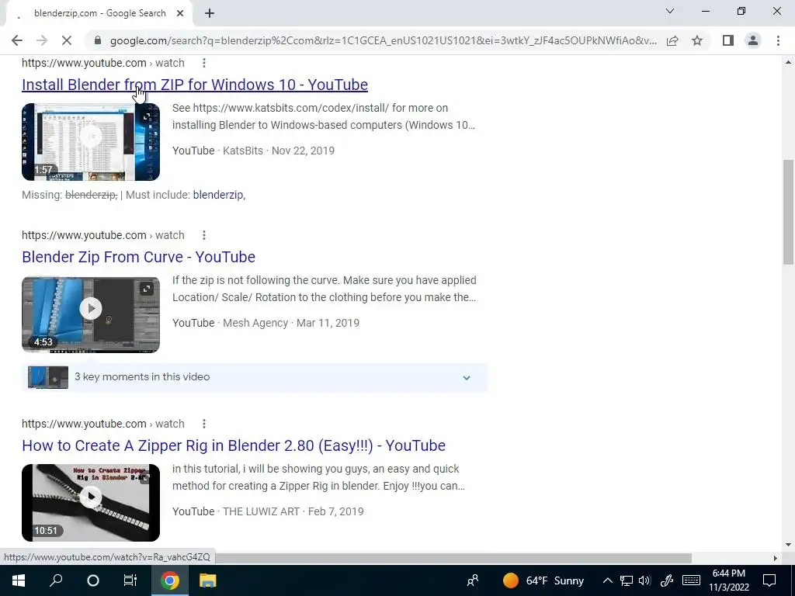This screenshot has width=795, height=596.
Task: Click YouTube · Mesh Agency · Mar 11, 2019 text
Action: [266, 323]
